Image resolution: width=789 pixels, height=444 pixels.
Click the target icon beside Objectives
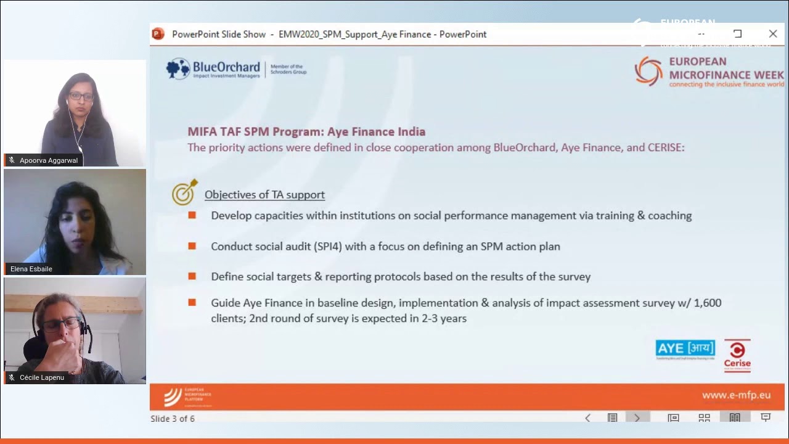tap(185, 192)
